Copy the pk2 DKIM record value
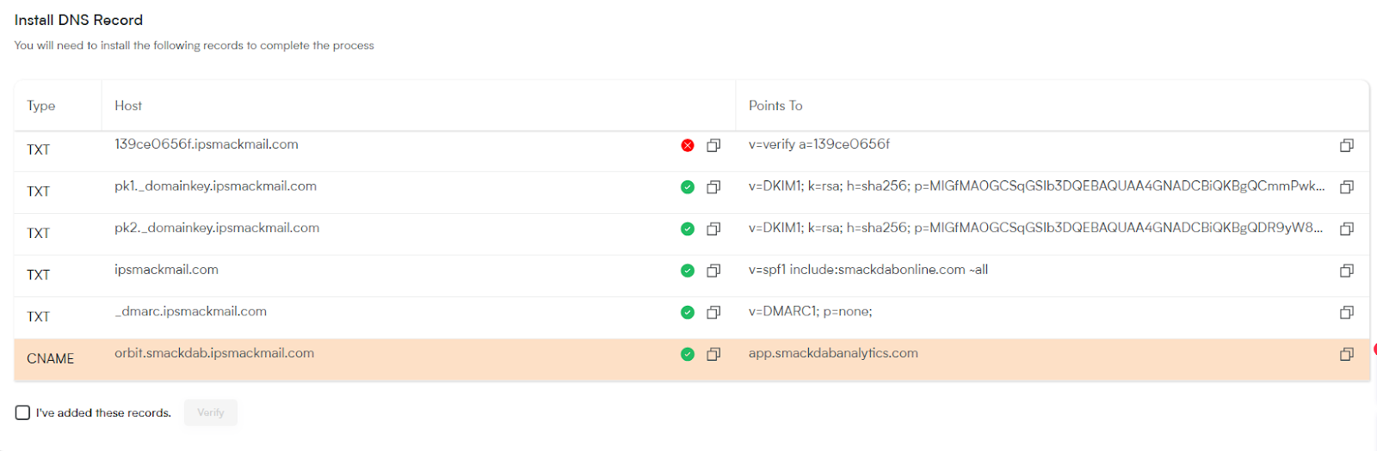This screenshot has height=451, width=1377. pyautogui.click(x=1347, y=229)
